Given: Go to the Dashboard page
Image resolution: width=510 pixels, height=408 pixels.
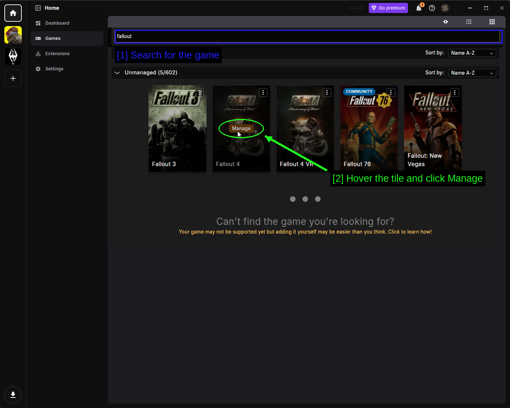Looking at the screenshot, I should point(67,23).
